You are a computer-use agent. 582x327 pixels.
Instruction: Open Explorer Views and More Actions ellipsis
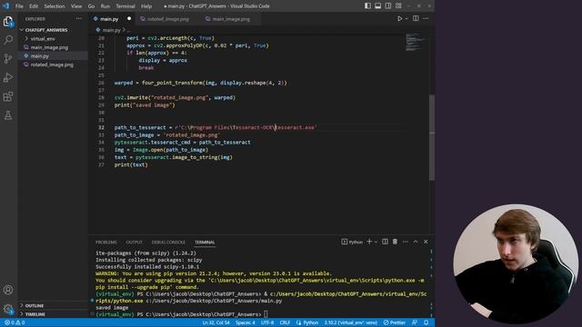coord(79,18)
